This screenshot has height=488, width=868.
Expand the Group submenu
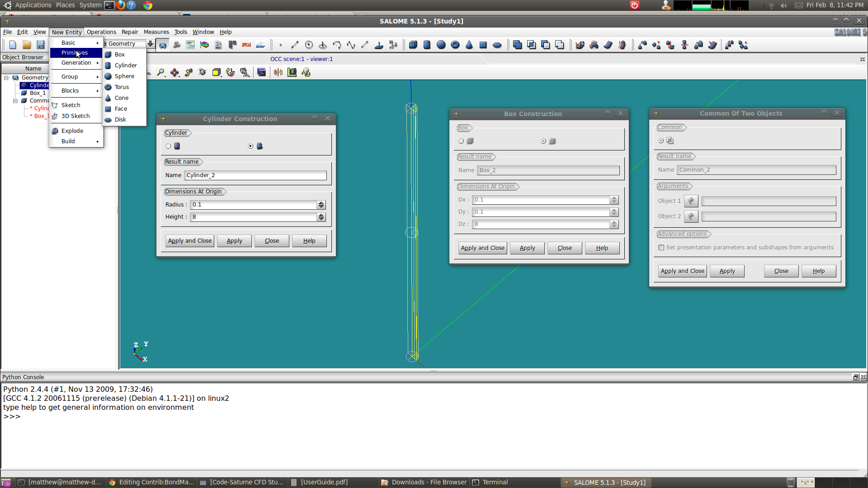[x=76, y=77]
